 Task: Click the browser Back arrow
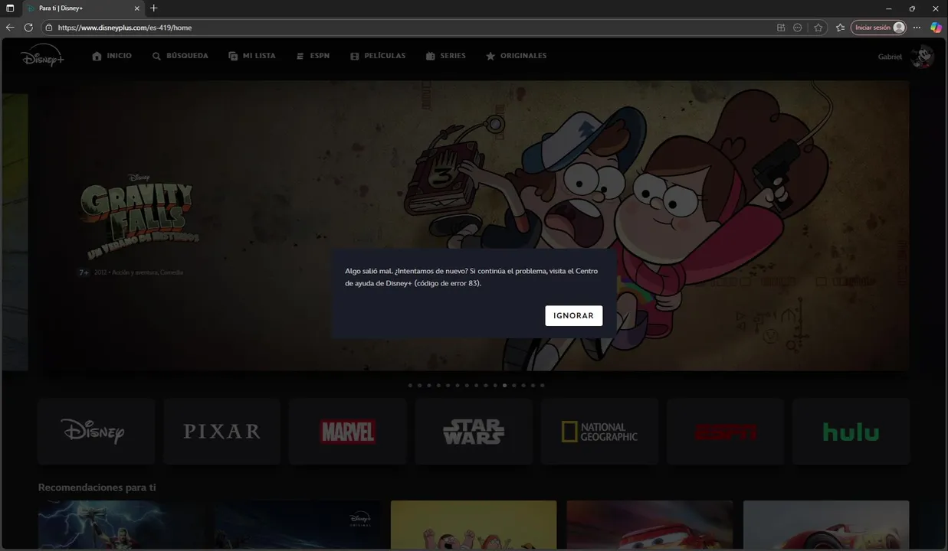point(10,28)
